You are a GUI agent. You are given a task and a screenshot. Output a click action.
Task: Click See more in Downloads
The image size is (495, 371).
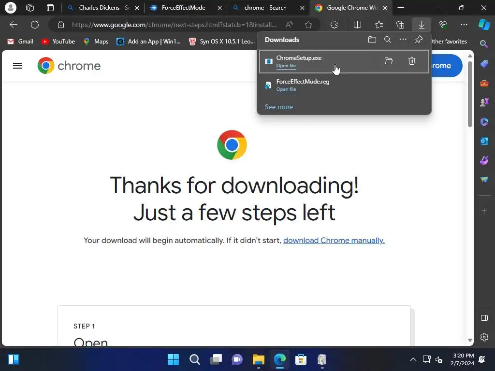pyautogui.click(x=279, y=107)
